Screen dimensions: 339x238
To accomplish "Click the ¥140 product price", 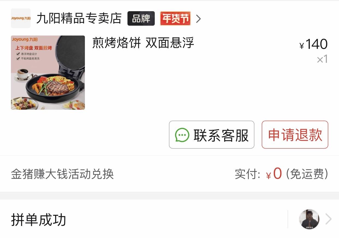I will pos(313,44).
